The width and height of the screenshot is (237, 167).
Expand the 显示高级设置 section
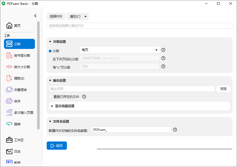(64, 106)
